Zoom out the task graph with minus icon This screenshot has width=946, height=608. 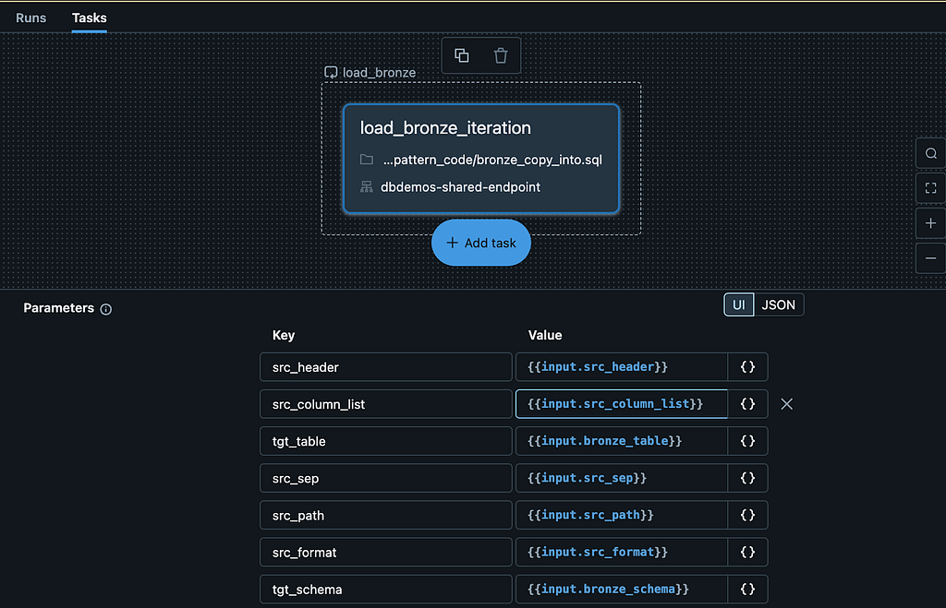(931, 258)
